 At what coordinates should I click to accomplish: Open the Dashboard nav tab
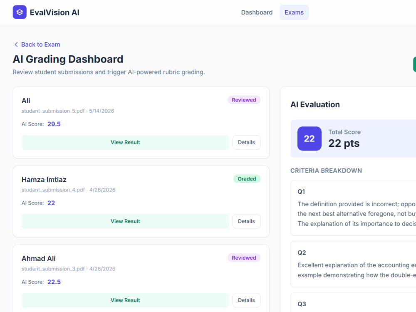coord(257,12)
